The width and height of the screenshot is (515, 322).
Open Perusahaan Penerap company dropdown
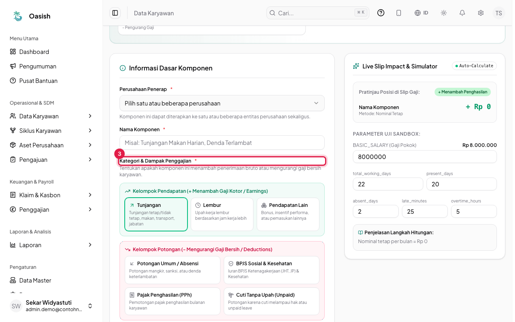[222, 103]
